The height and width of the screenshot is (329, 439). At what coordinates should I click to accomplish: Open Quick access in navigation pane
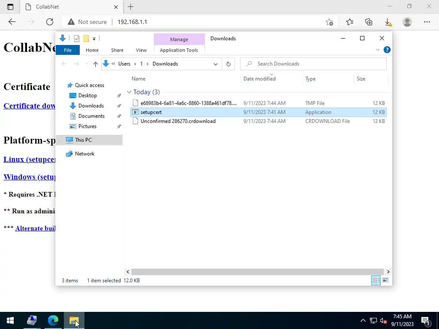89,85
